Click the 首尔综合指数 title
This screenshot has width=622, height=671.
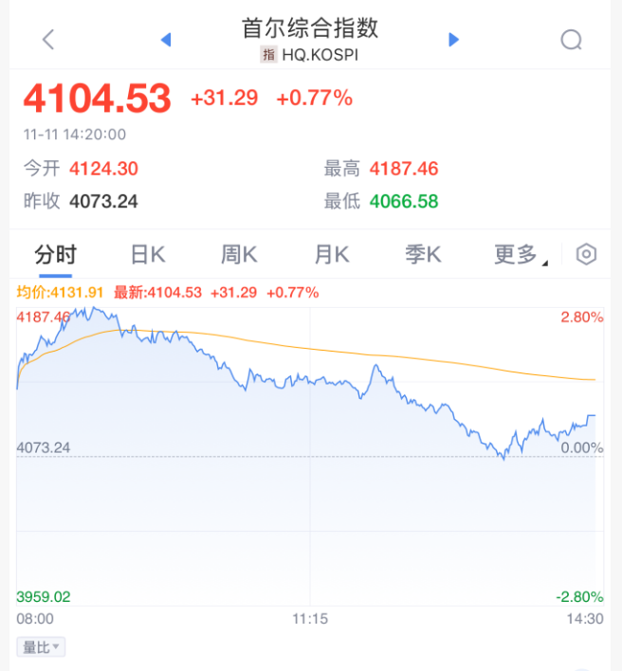click(x=310, y=28)
